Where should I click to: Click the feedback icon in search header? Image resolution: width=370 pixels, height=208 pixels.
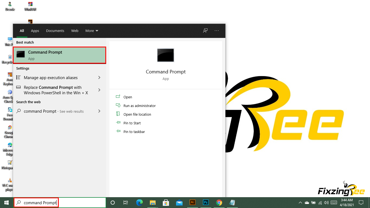205,31
